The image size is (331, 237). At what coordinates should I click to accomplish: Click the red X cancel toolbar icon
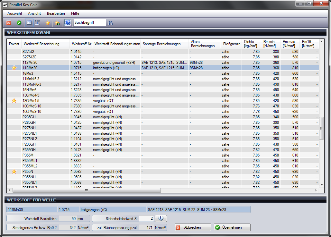9,23
